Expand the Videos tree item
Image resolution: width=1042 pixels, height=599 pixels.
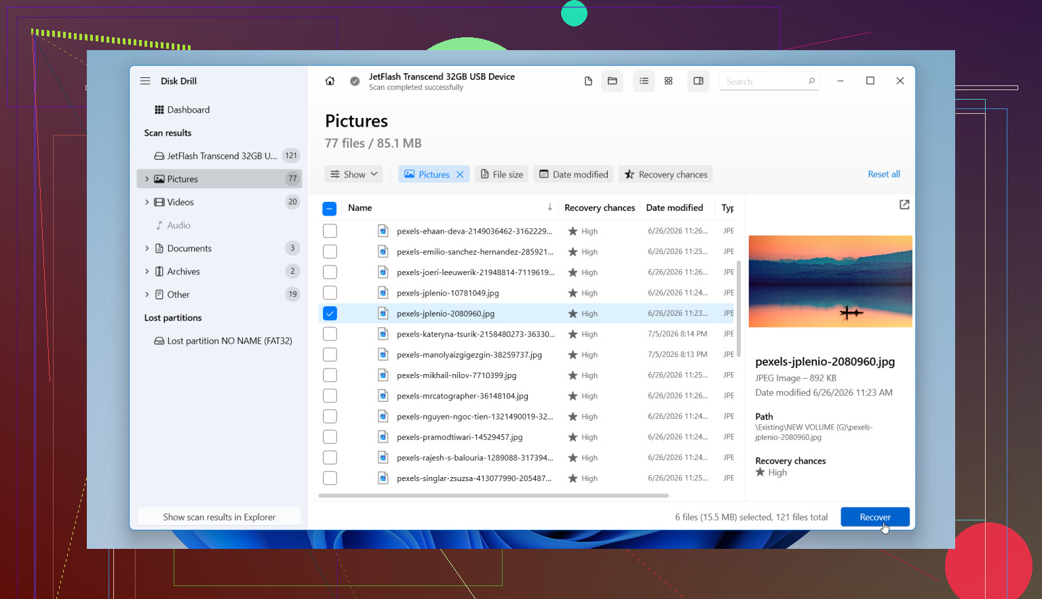[147, 202]
